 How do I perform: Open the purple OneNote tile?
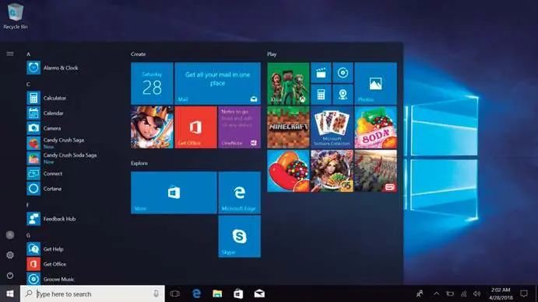[240, 127]
